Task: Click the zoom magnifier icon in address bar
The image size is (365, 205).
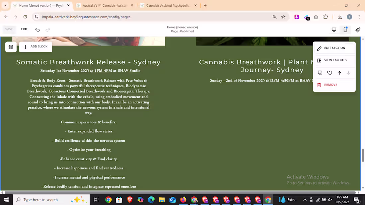Action: [275, 17]
